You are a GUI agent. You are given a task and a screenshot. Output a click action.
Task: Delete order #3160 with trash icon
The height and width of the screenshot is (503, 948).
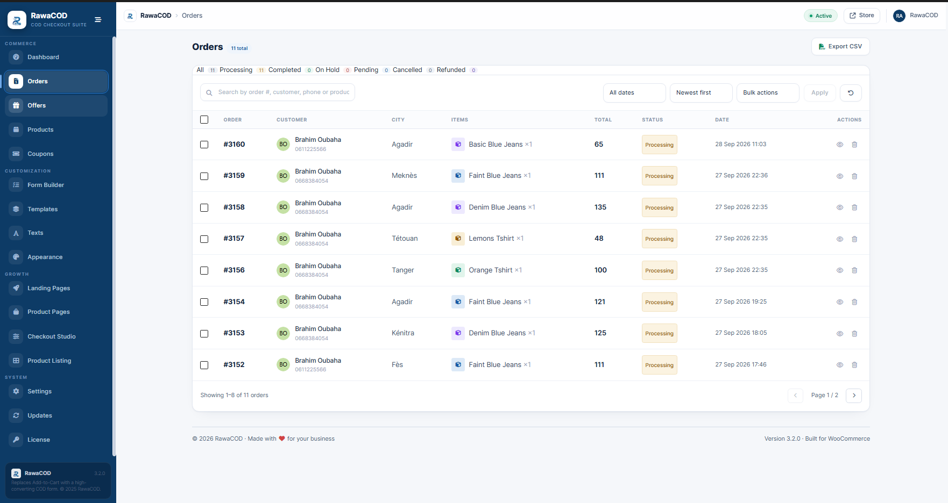[854, 145]
